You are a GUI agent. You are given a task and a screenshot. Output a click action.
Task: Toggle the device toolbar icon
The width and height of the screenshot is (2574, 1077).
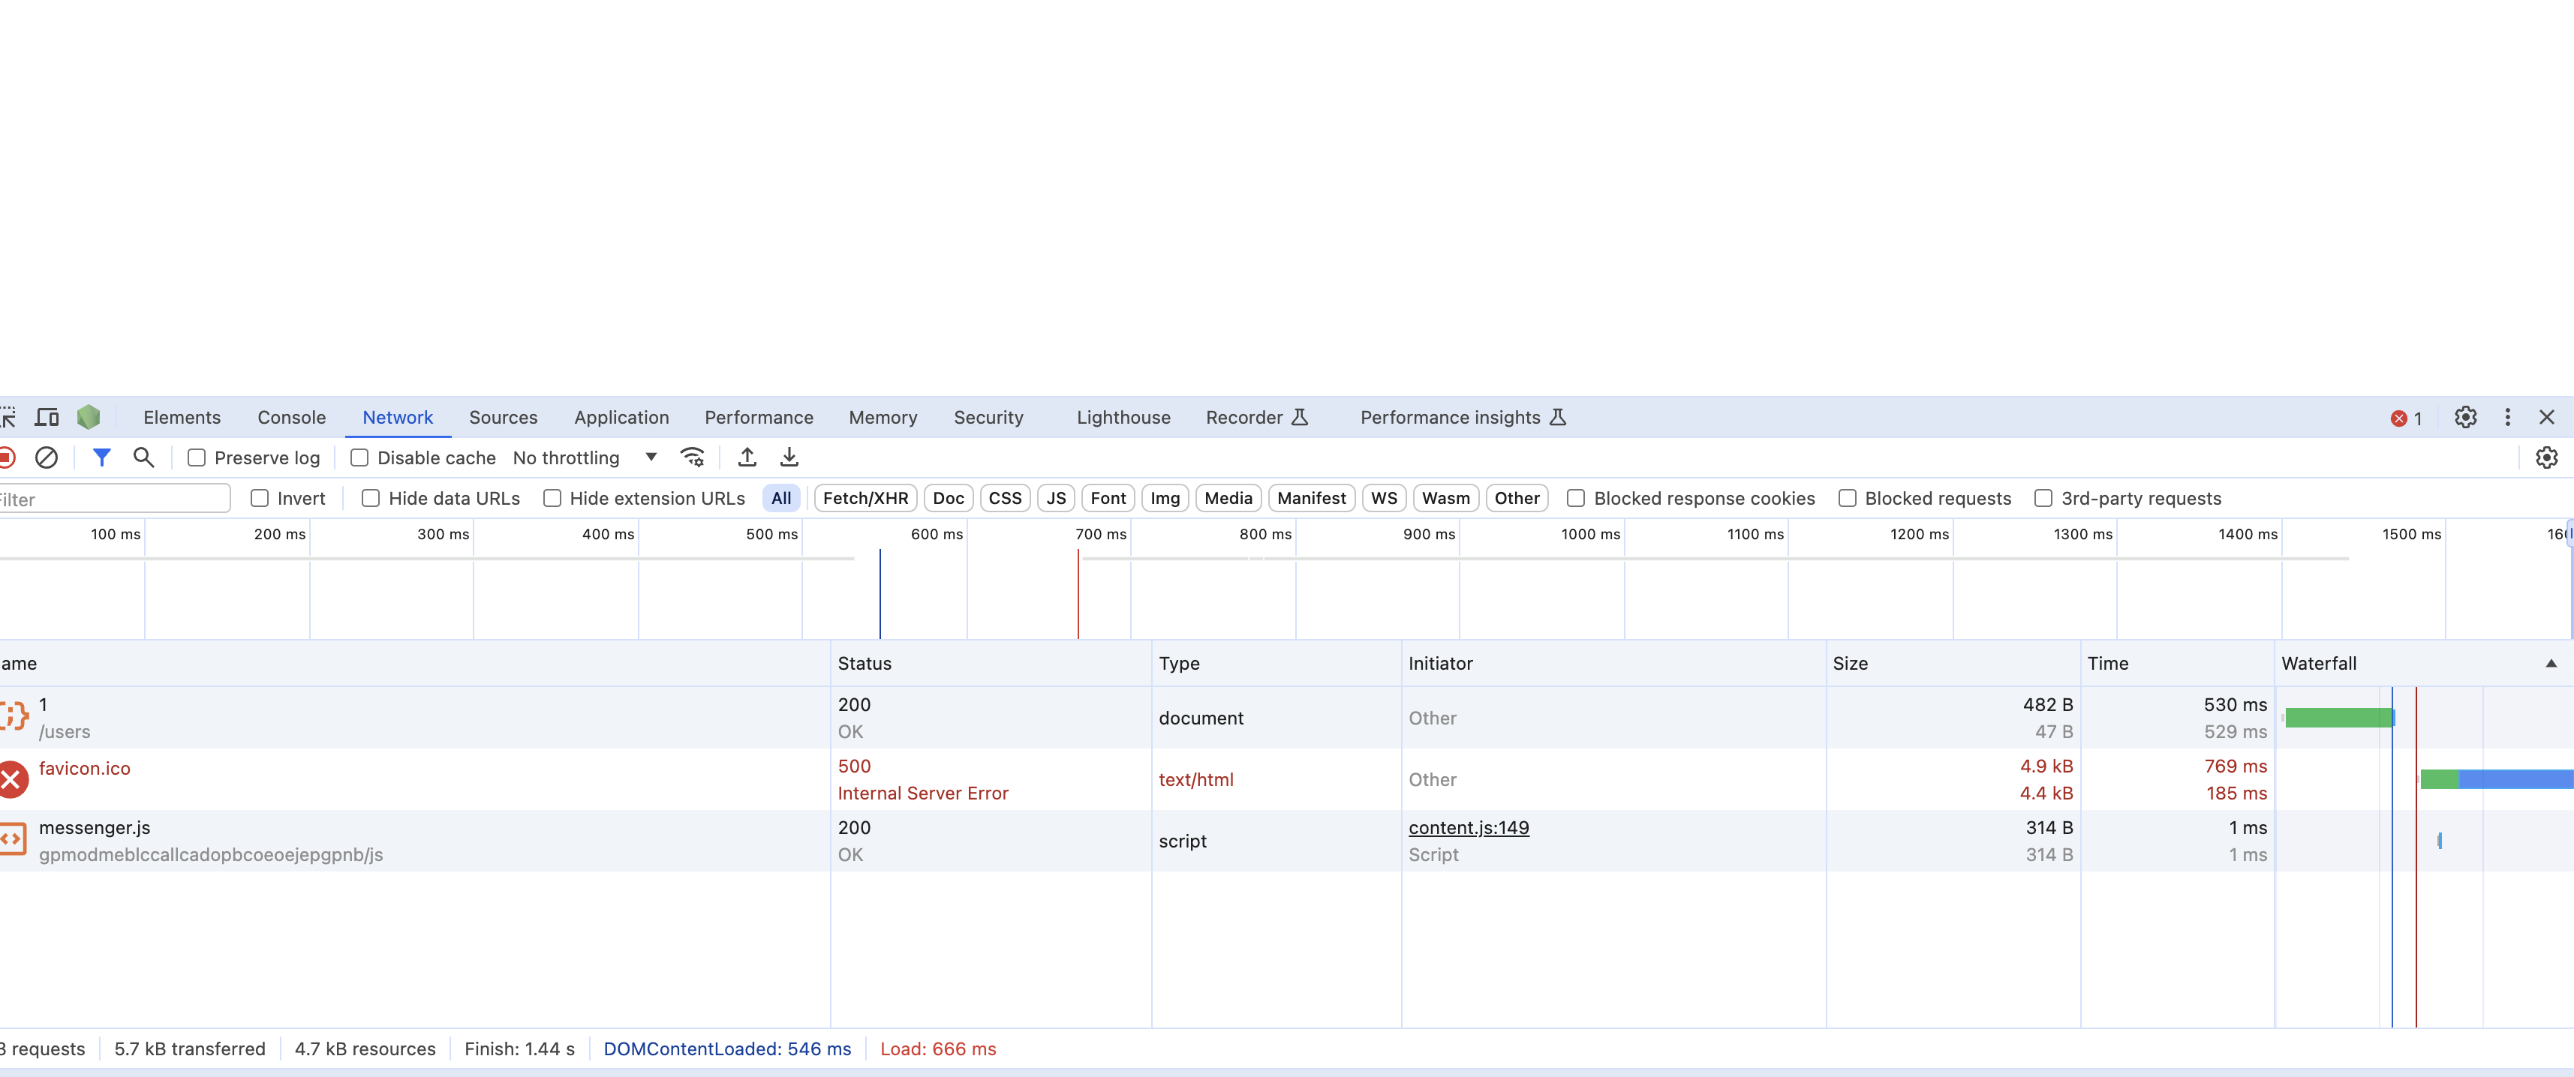tap(47, 416)
